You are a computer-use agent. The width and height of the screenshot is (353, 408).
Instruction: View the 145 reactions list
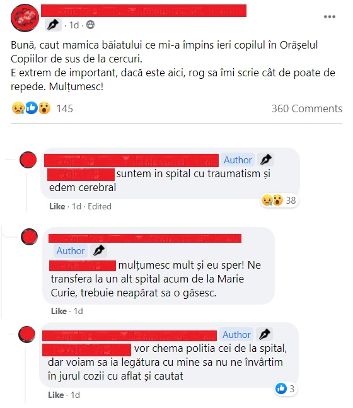tap(65, 108)
